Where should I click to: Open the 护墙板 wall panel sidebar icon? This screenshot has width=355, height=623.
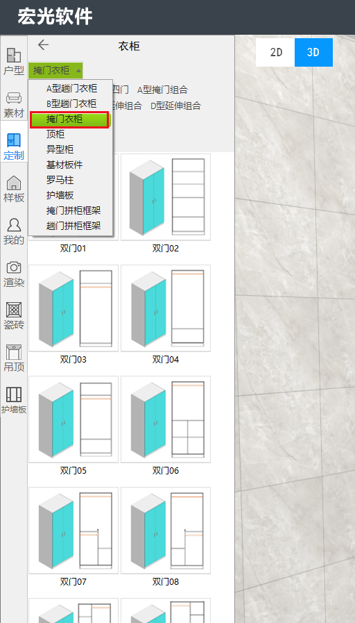tap(14, 401)
